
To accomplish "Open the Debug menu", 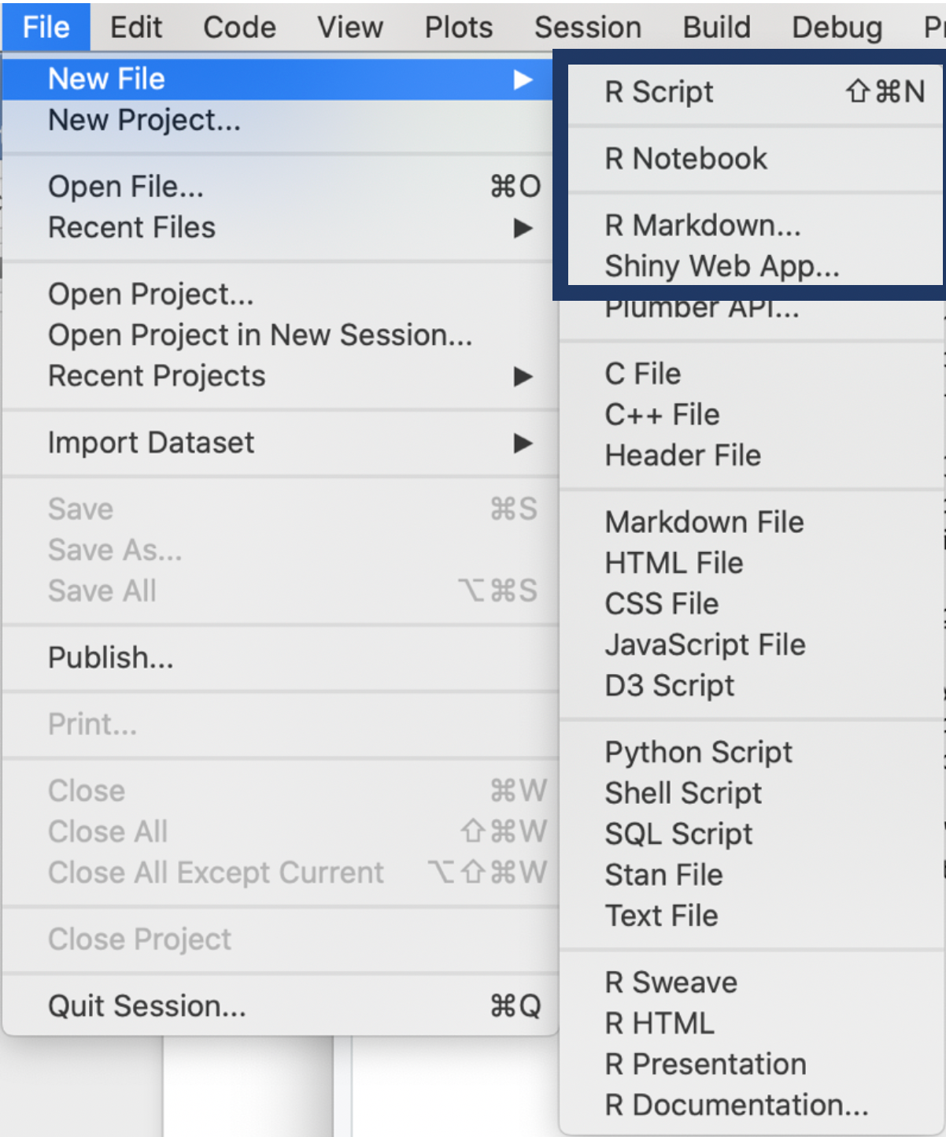I will (x=837, y=28).
